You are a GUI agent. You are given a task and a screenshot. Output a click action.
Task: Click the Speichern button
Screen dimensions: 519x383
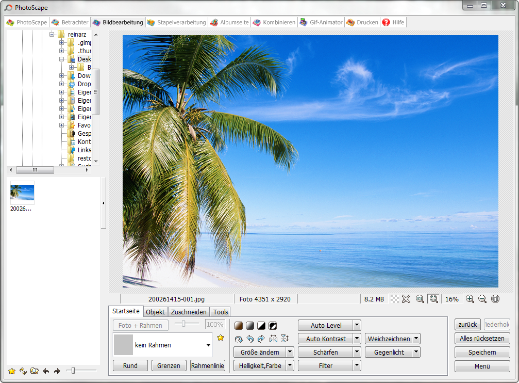click(482, 352)
